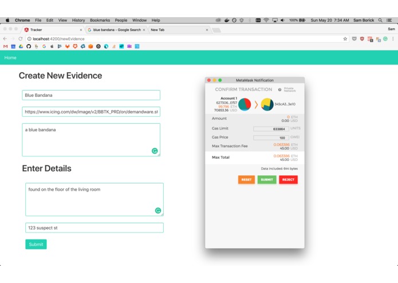This screenshot has width=398, height=283.
Task: Open the volume menu bar icon
Action: [282, 20]
